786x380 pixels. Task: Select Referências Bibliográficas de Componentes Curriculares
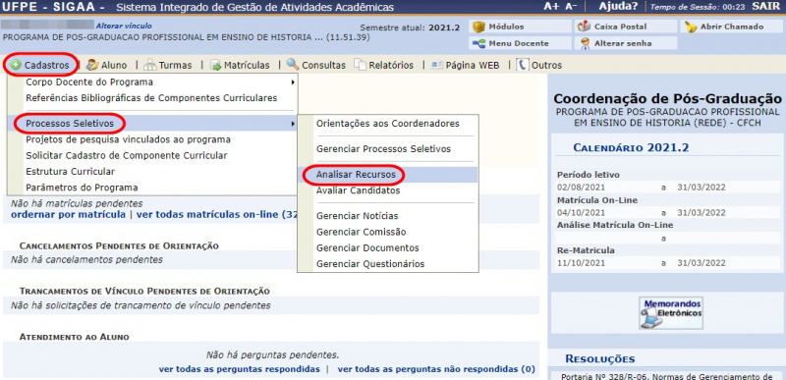click(x=152, y=98)
